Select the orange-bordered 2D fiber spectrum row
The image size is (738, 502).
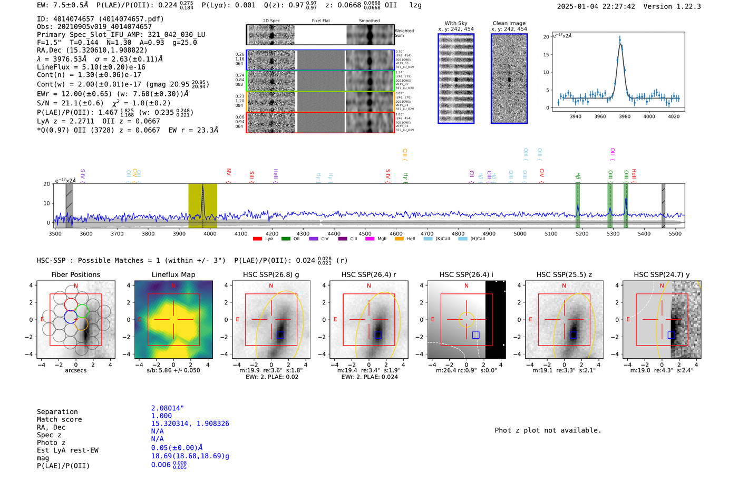321,102
